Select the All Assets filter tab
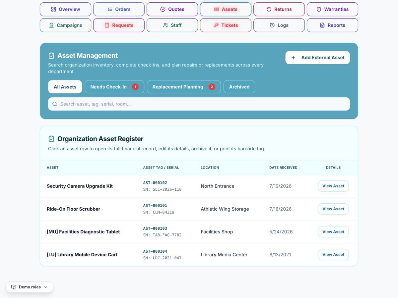 (65, 87)
